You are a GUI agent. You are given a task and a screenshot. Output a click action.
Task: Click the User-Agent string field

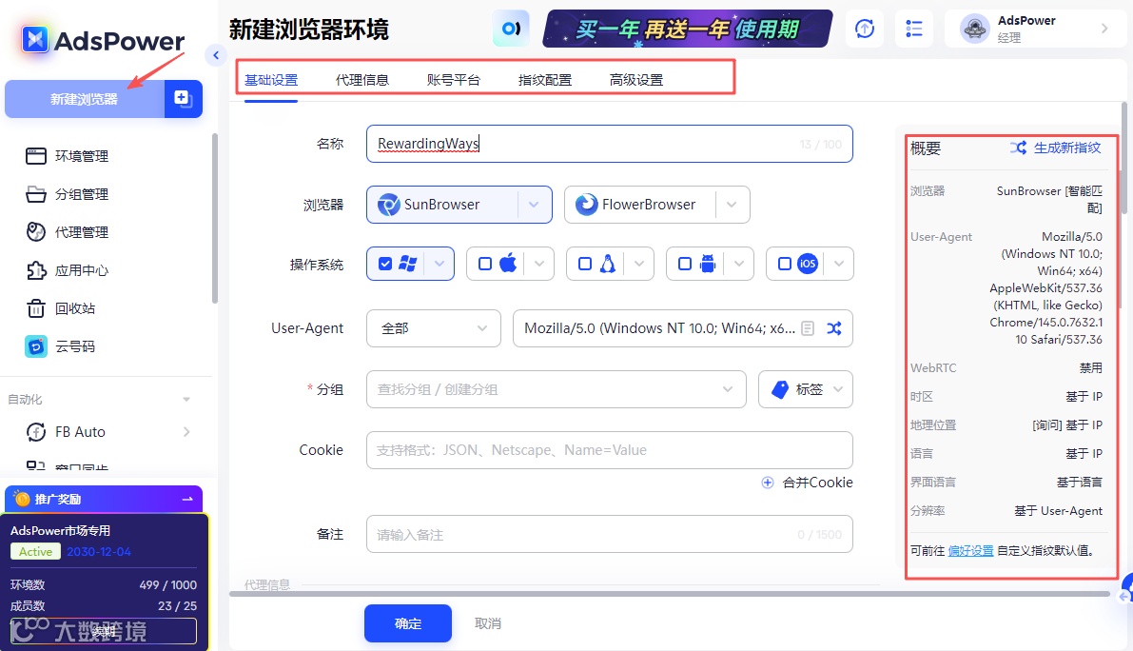[682, 328]
